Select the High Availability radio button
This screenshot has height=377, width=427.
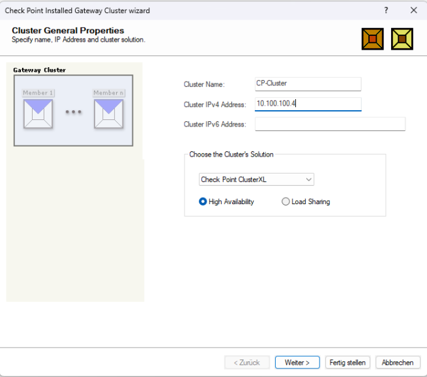click(203, 202)
